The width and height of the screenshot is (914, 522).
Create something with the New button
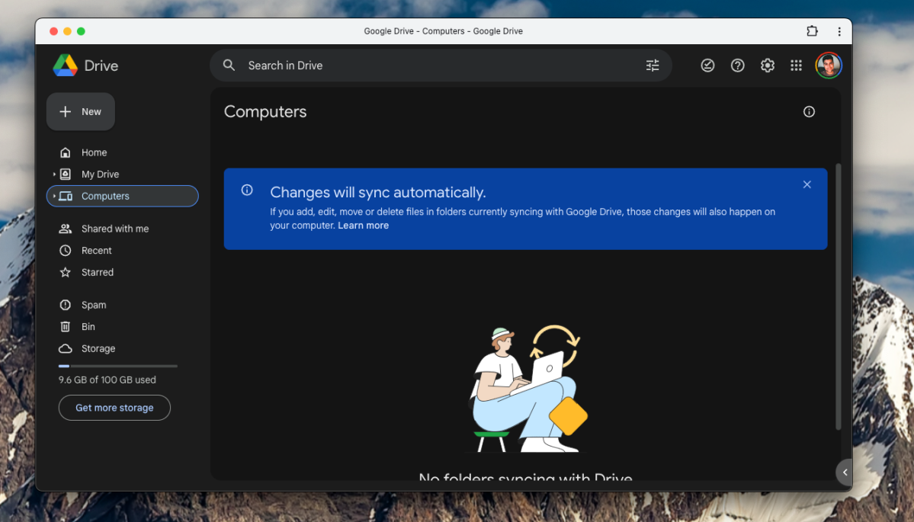pos(80,111)
